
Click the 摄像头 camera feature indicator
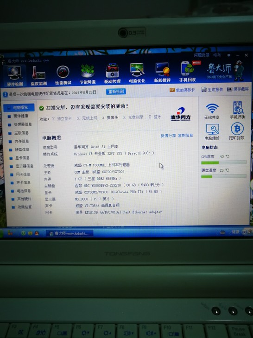tap(110, 118)
